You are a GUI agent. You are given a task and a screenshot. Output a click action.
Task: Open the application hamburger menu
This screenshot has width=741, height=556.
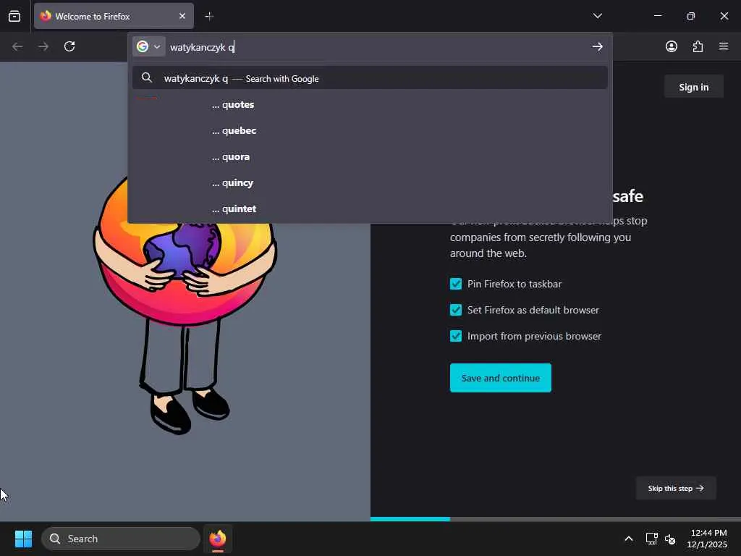click(724, 46)
